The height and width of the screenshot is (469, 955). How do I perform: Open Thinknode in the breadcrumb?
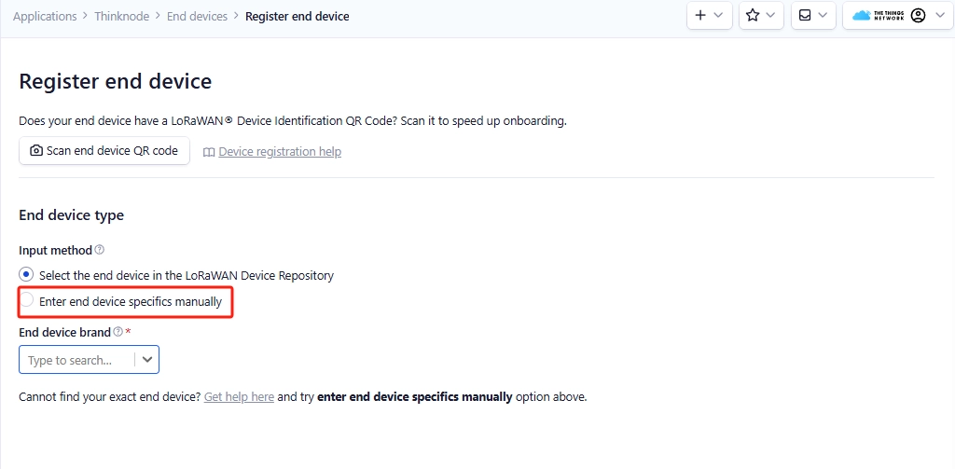click(x=121, y=17)
